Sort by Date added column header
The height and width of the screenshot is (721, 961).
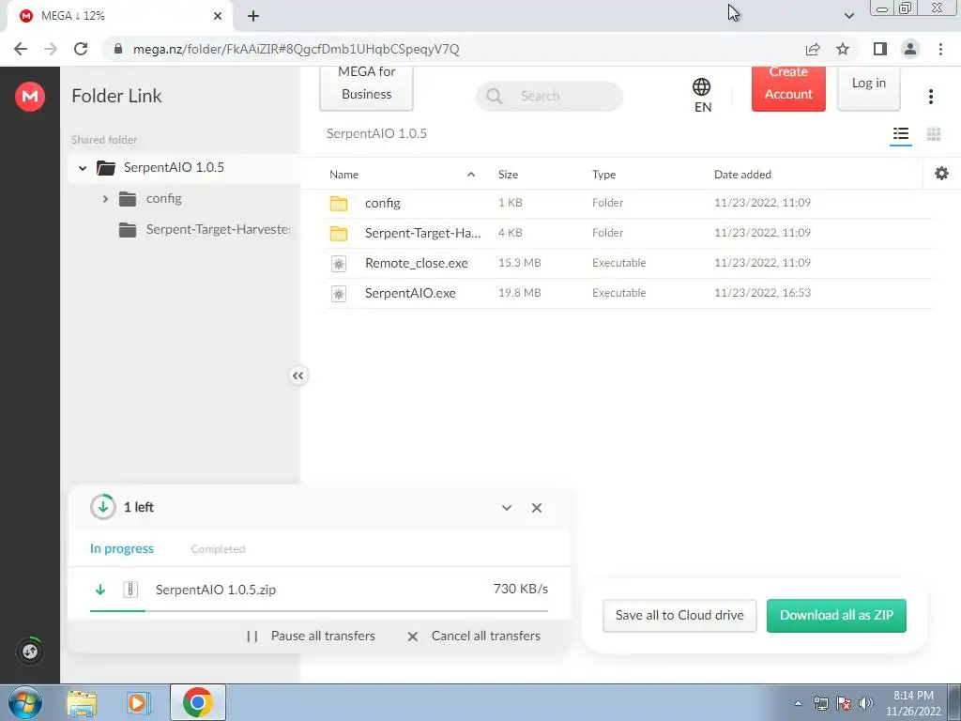point(742,174)
